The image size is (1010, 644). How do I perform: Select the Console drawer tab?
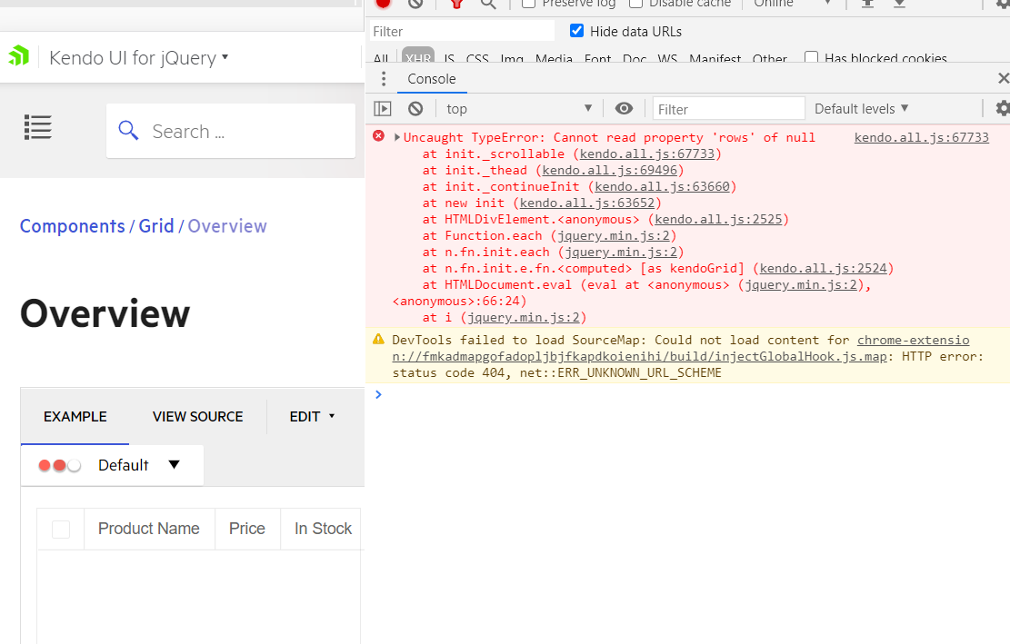tap(432, 79)
